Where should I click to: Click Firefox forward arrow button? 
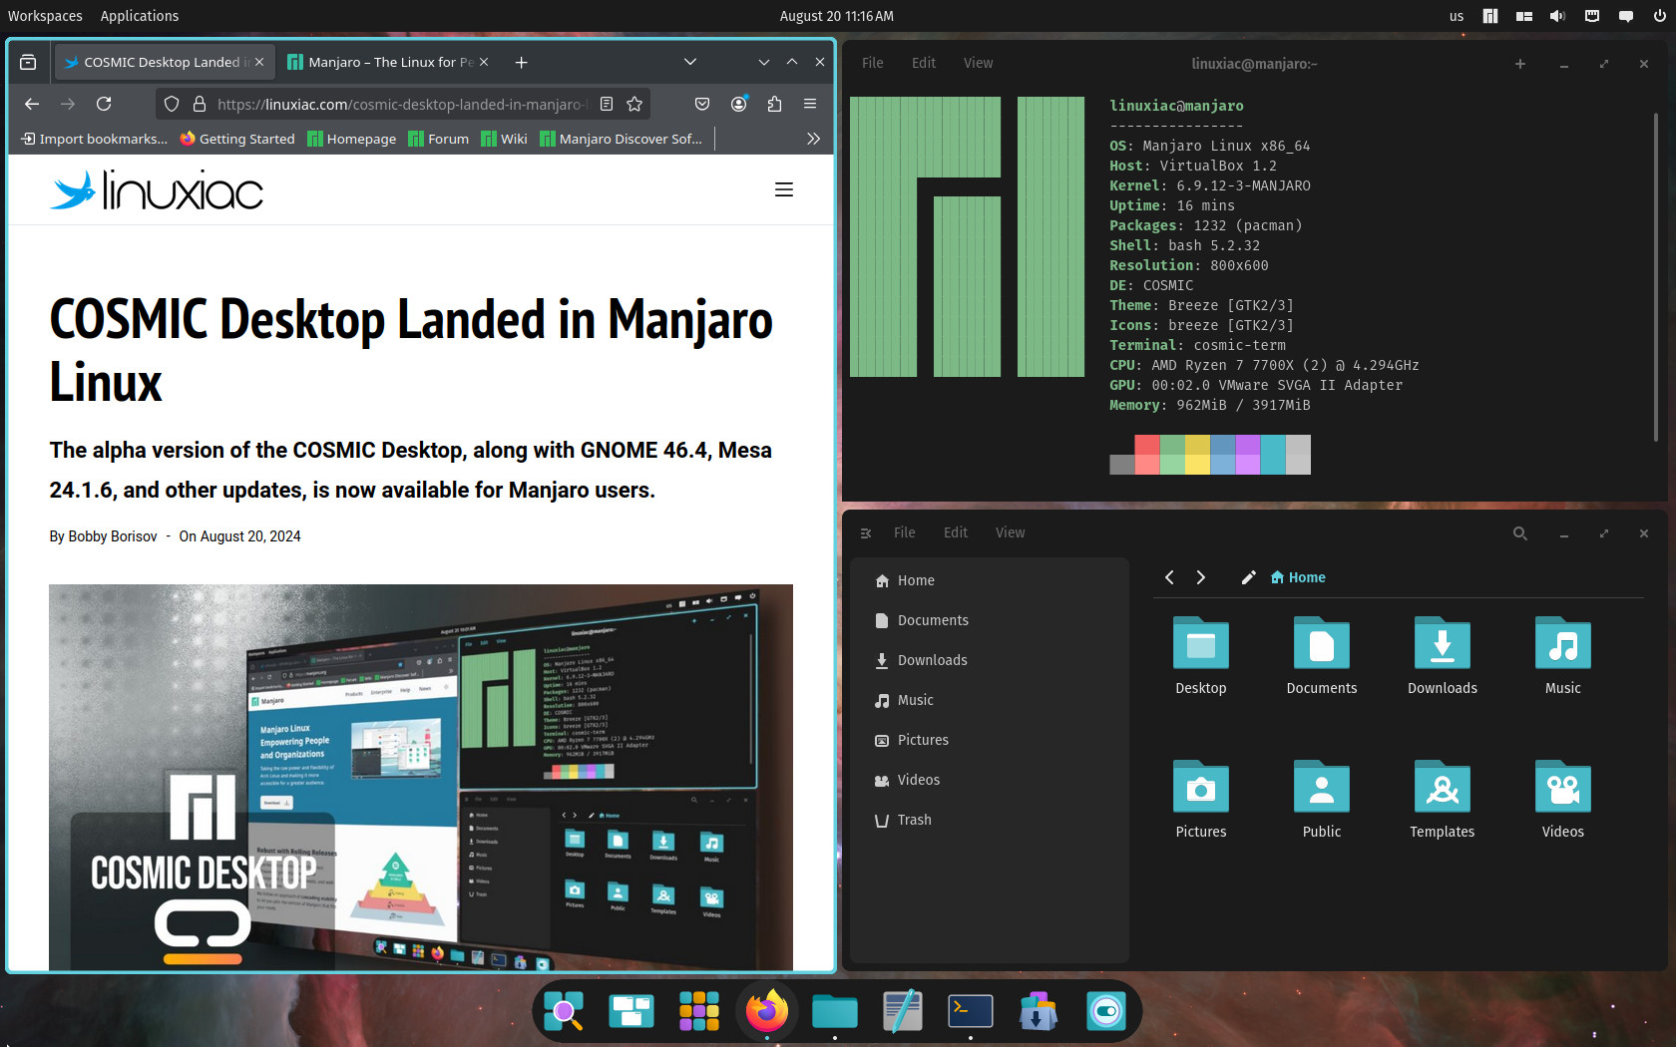[x=68, y=104]
